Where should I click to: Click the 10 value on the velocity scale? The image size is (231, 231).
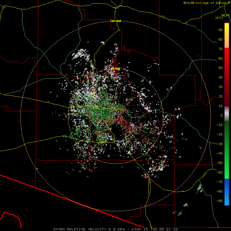pyautogui.click(x=220, y=106)
